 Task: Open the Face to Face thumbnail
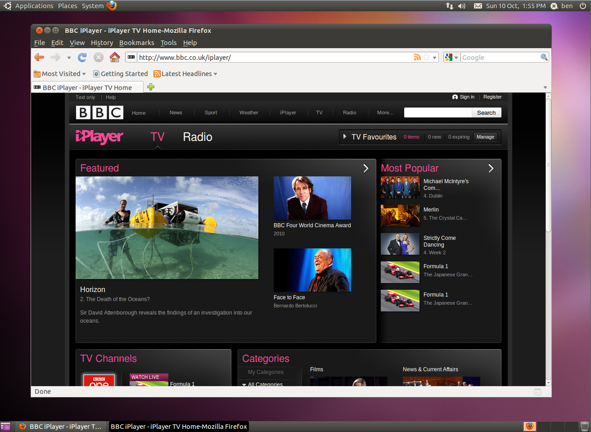(312, 270)
